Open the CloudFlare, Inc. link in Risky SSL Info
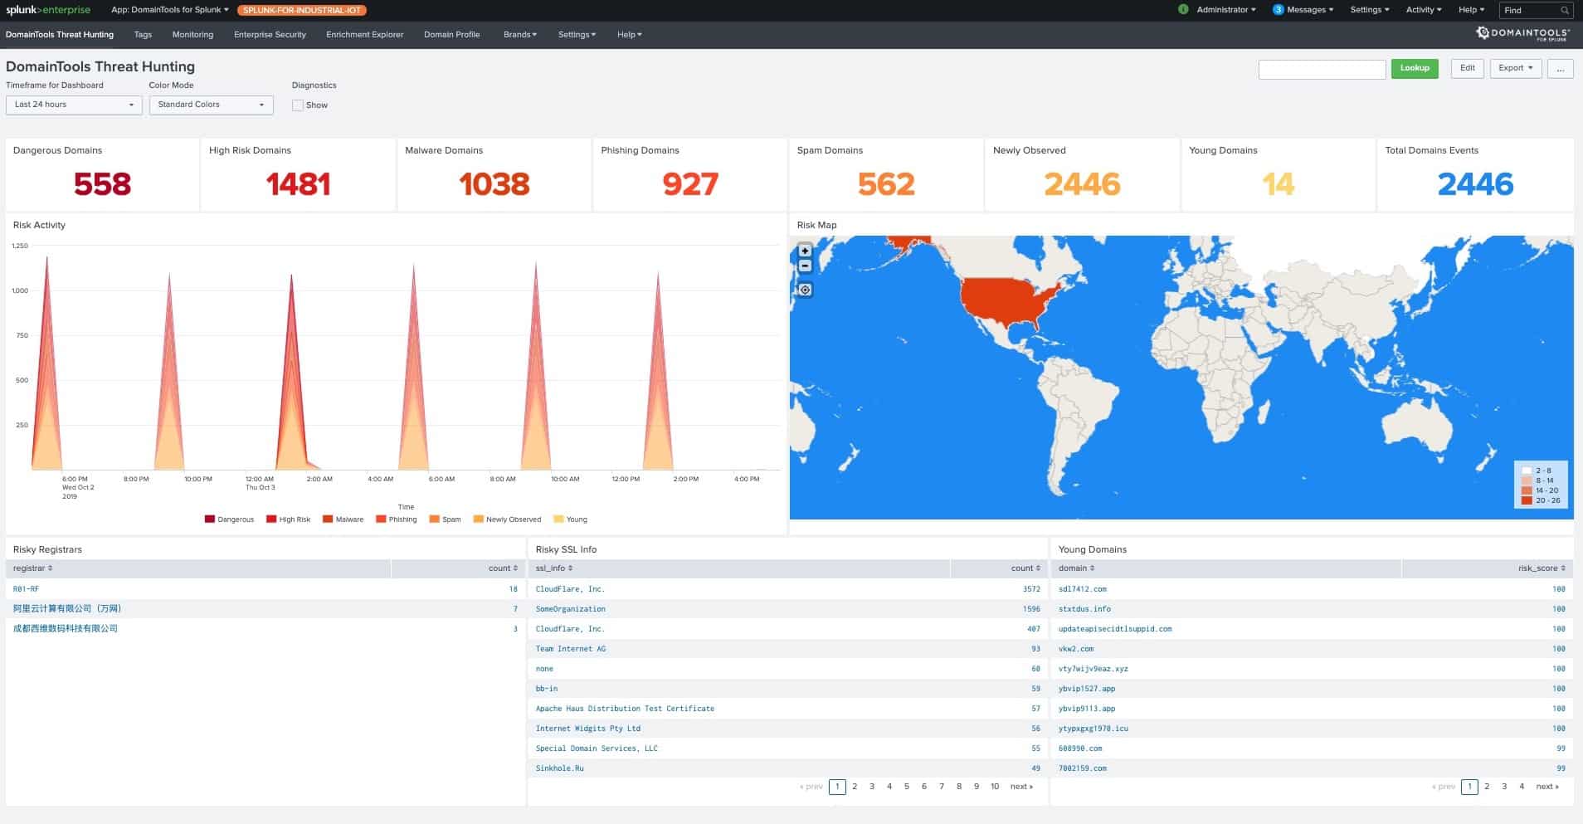This screenshot has width=1583, height=824. coord(570,588)
